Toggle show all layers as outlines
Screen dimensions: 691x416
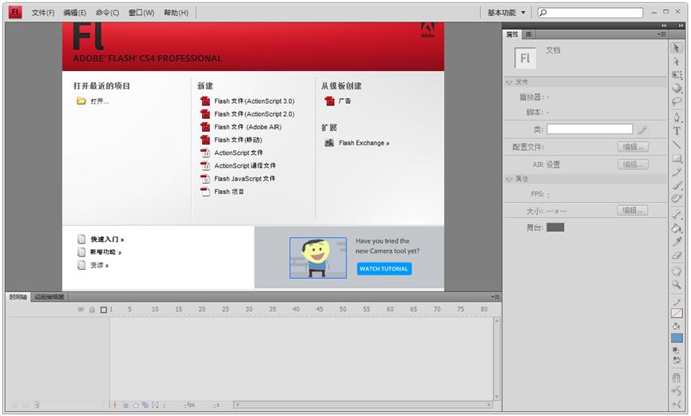point(103,309)
